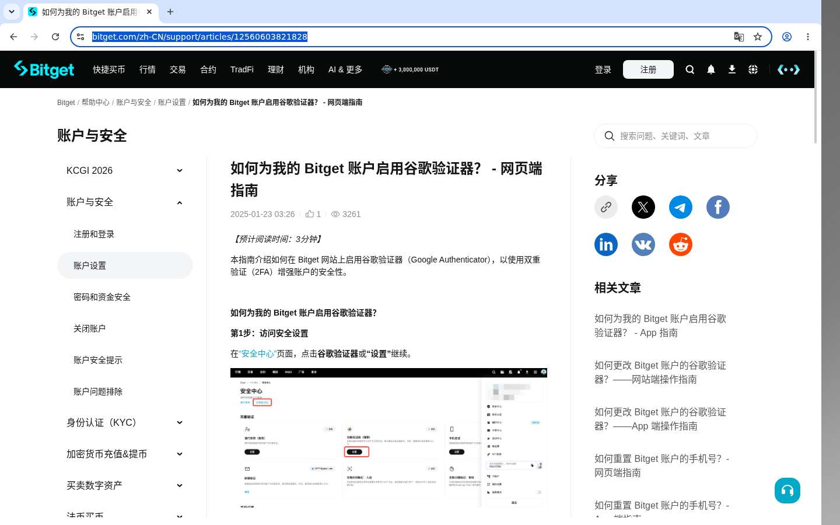Open 交易 menu in header

(178, 69)
